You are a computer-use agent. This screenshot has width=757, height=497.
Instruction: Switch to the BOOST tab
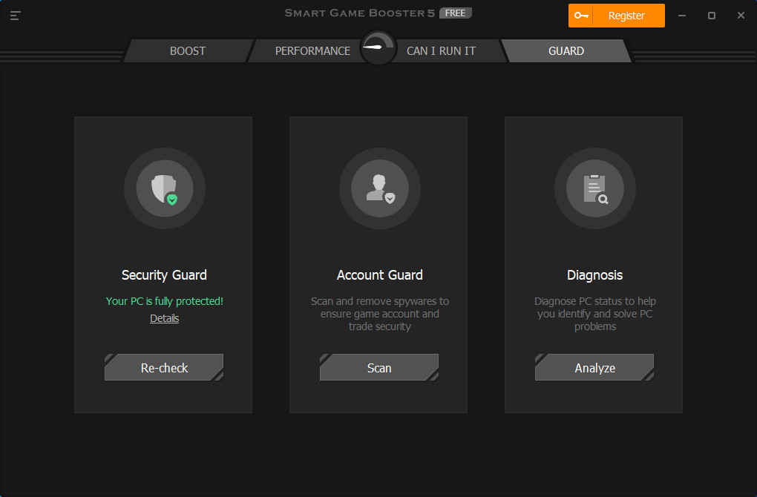187,50
